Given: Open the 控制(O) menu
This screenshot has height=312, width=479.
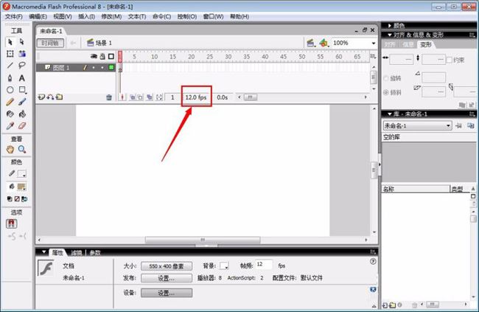Looking at the screenshot, I should 187,16.
